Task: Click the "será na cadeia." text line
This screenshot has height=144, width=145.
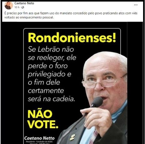Action: (x=52, y=99)
